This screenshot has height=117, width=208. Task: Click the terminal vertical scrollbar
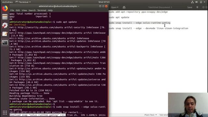coord(108,76)
